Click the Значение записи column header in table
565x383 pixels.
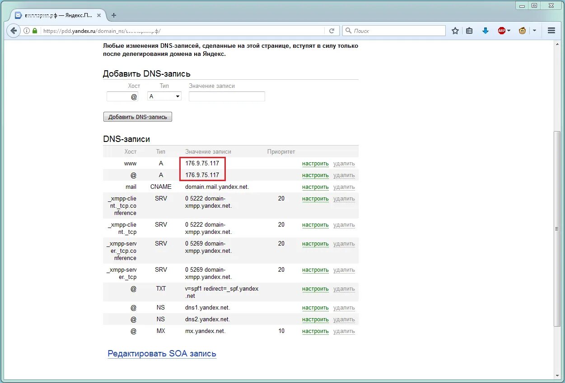(208, 152)
